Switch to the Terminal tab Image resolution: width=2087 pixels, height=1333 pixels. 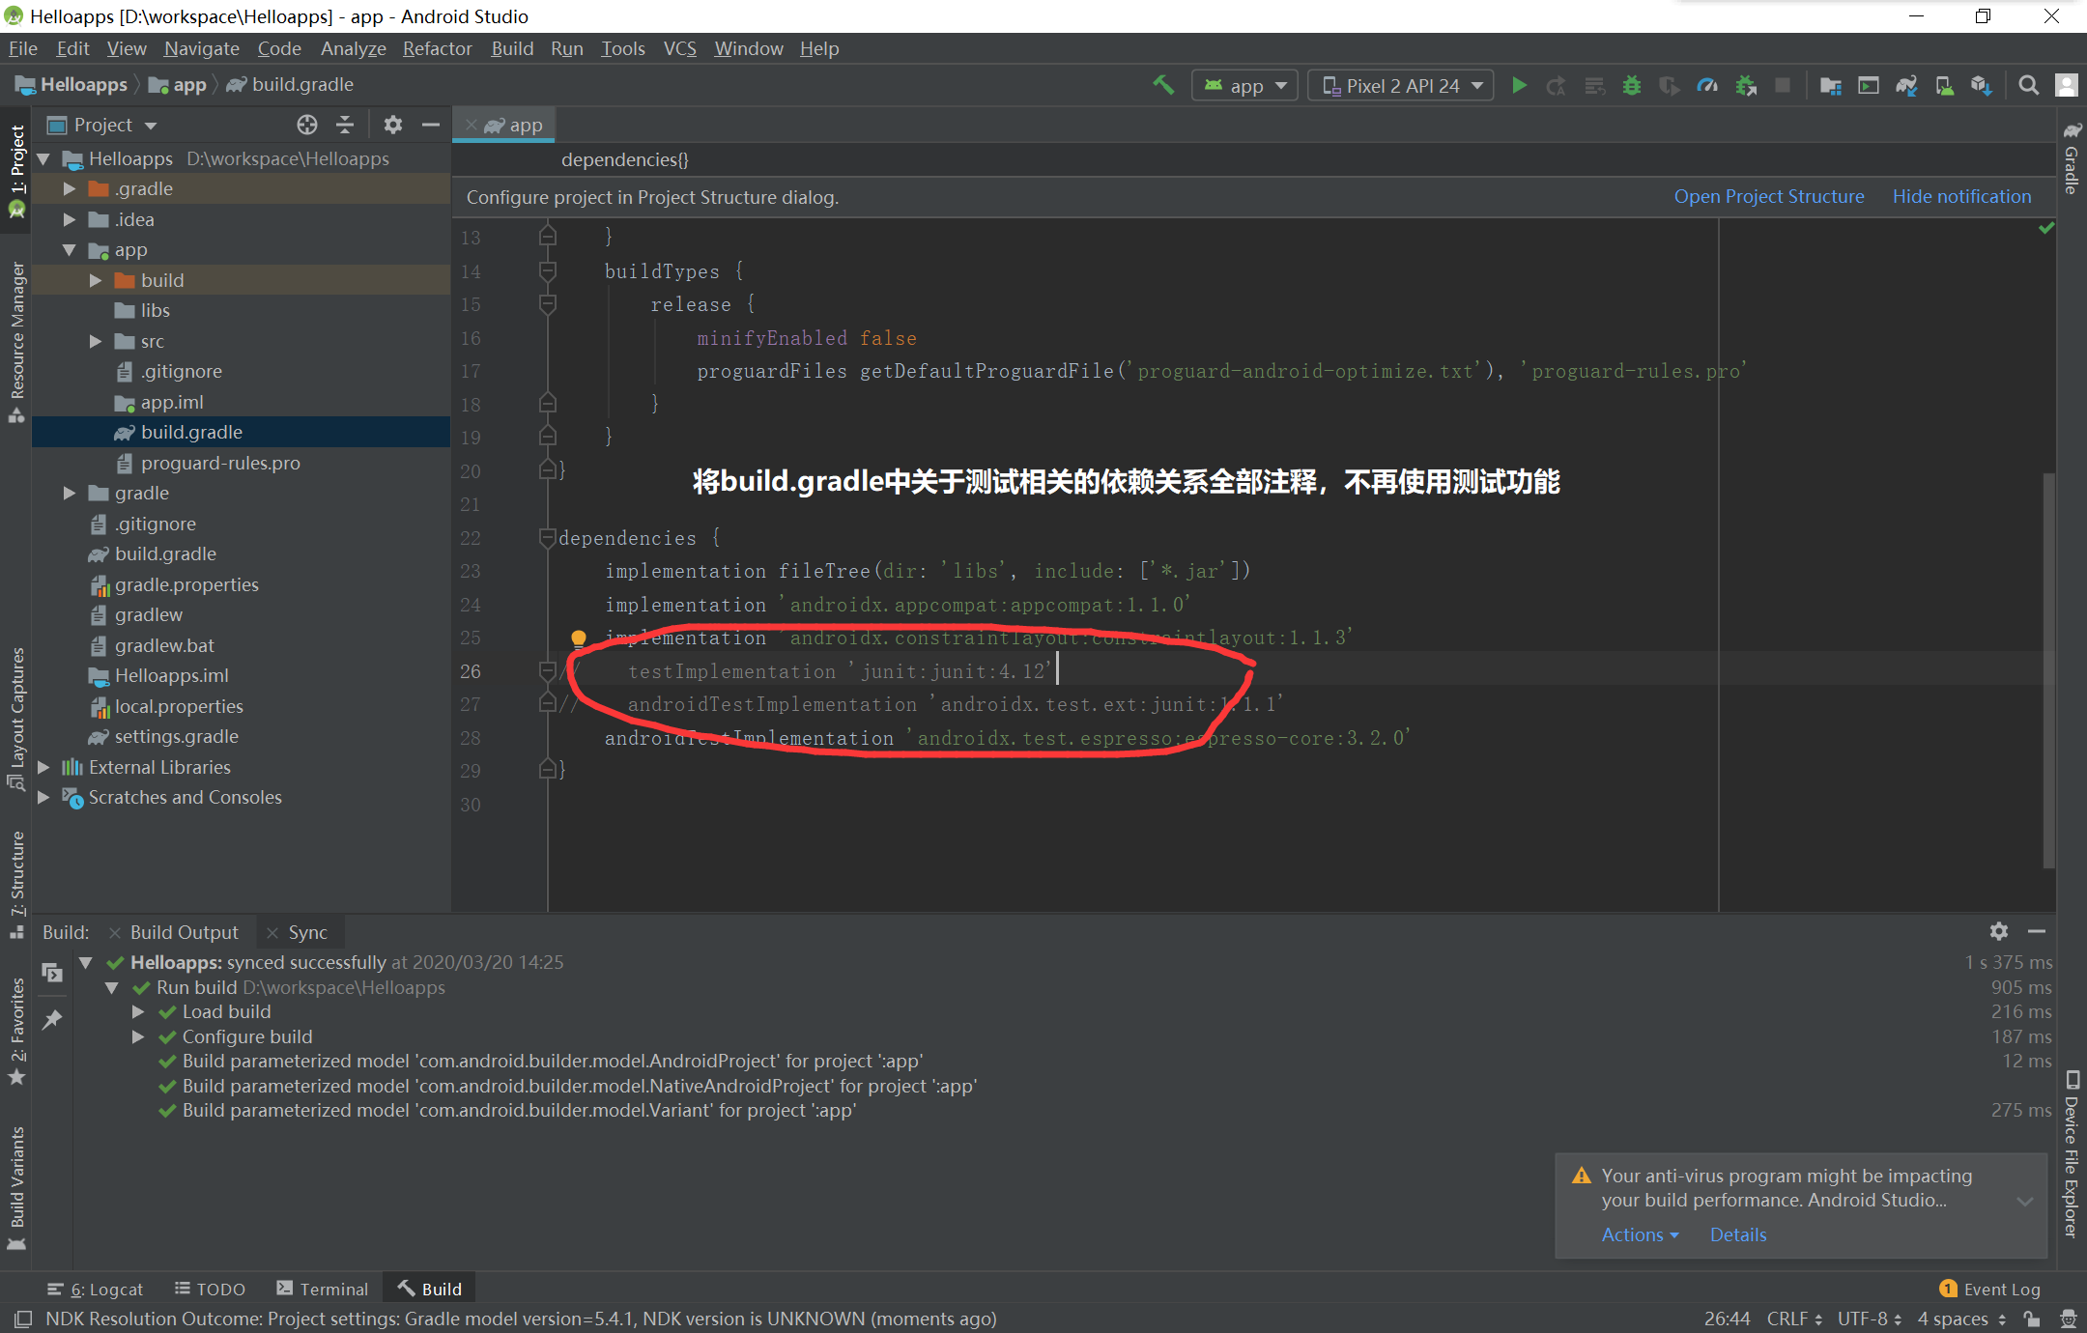323,1289
